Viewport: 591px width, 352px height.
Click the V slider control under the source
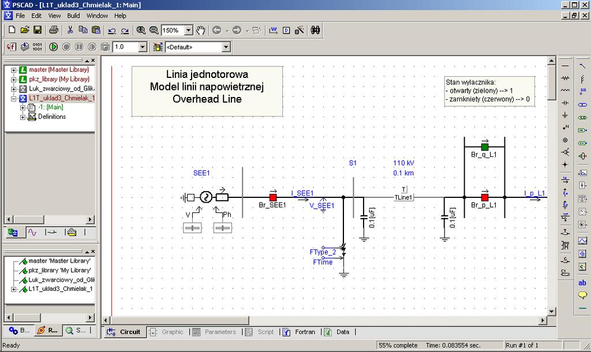click(192, 228)
